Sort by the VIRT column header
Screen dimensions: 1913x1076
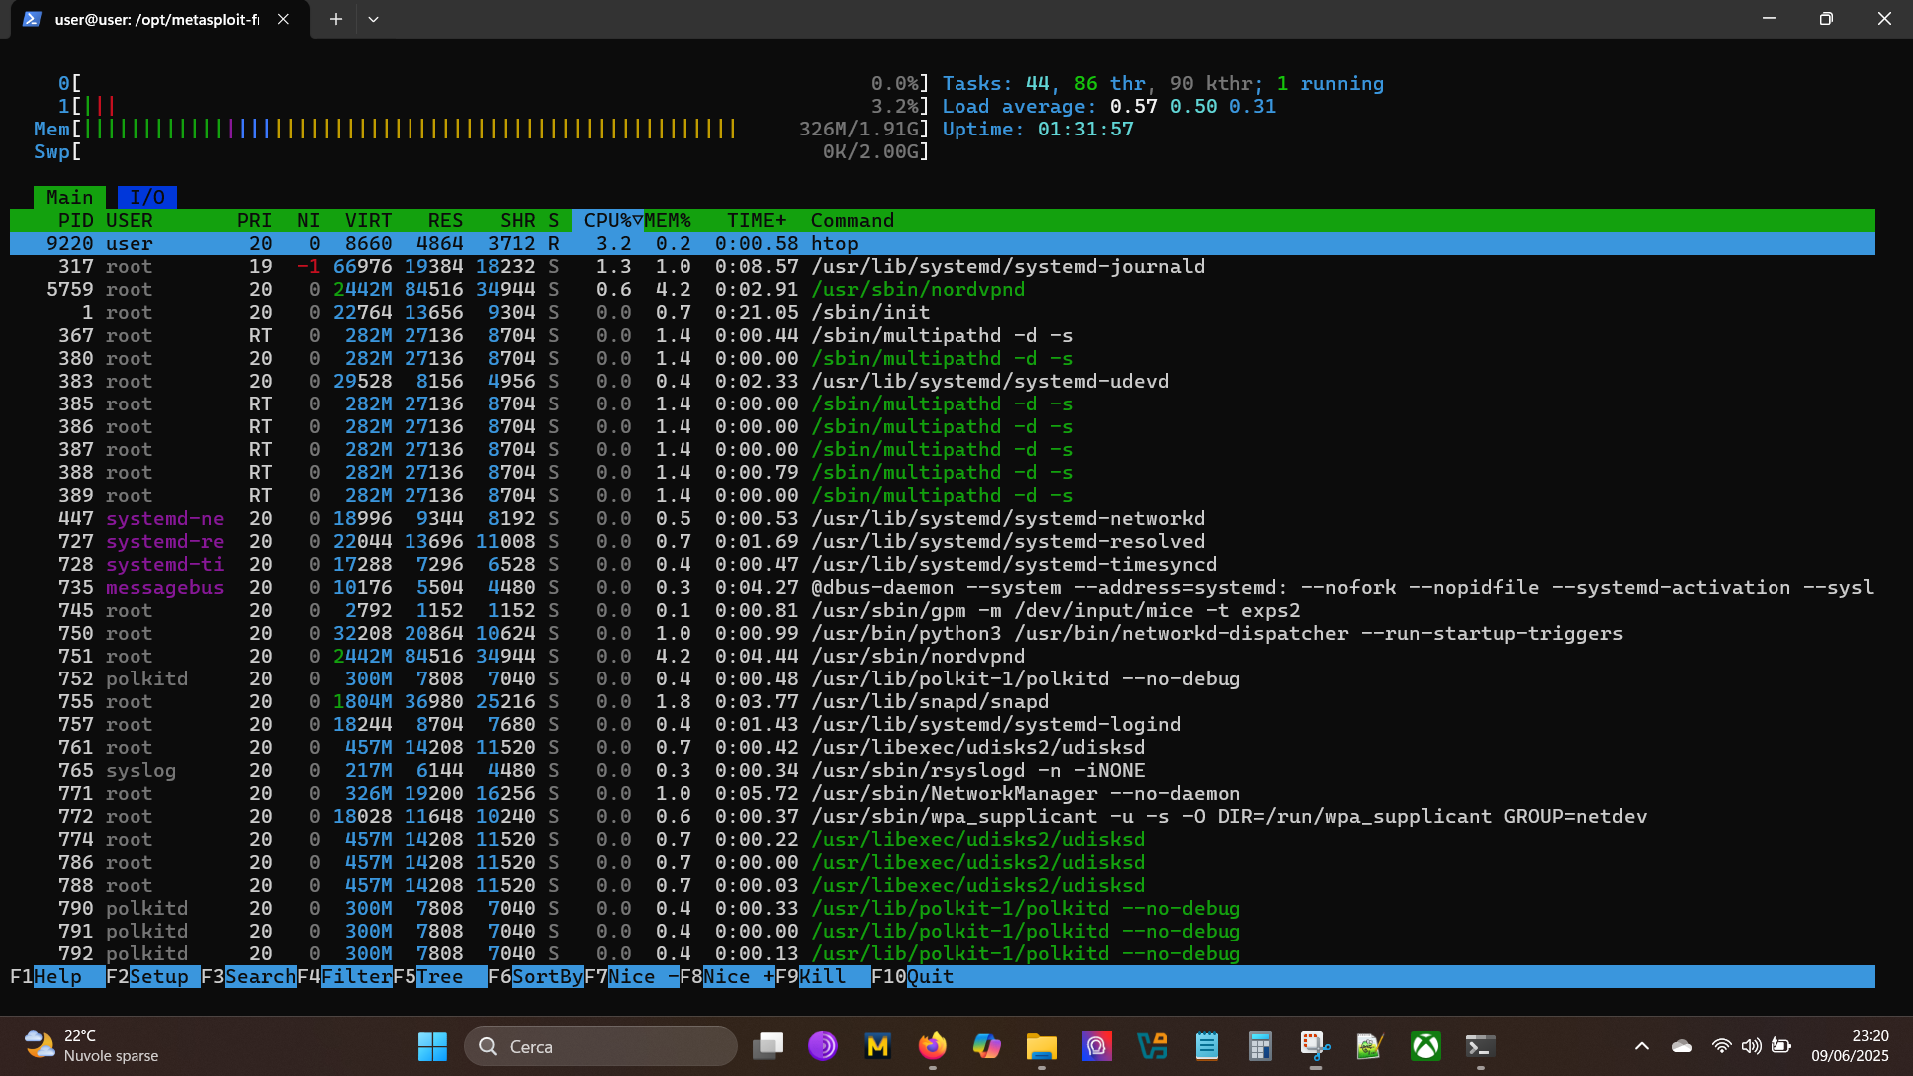pyautogui.click(x=368, y=220)
